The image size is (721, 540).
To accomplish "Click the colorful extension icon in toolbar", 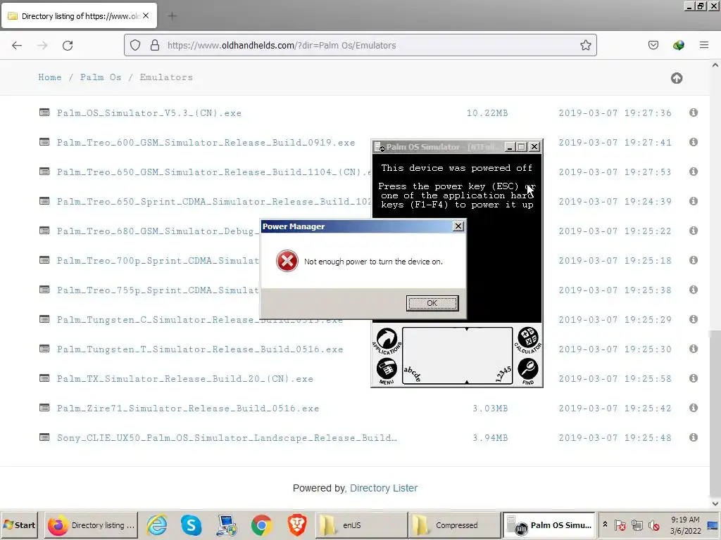I will tap(678, 45).
